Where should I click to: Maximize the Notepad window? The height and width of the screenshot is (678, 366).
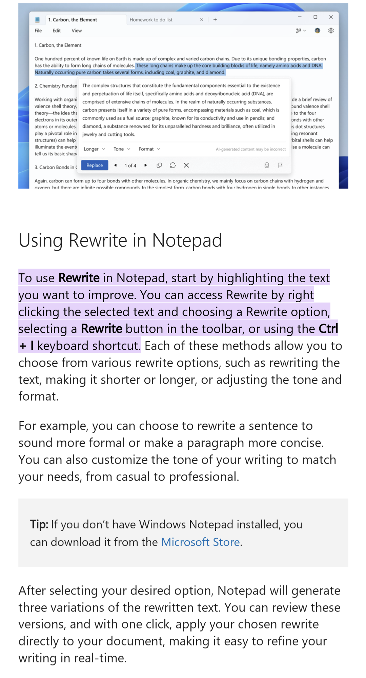pyautogui.click(x=315, y=17)
